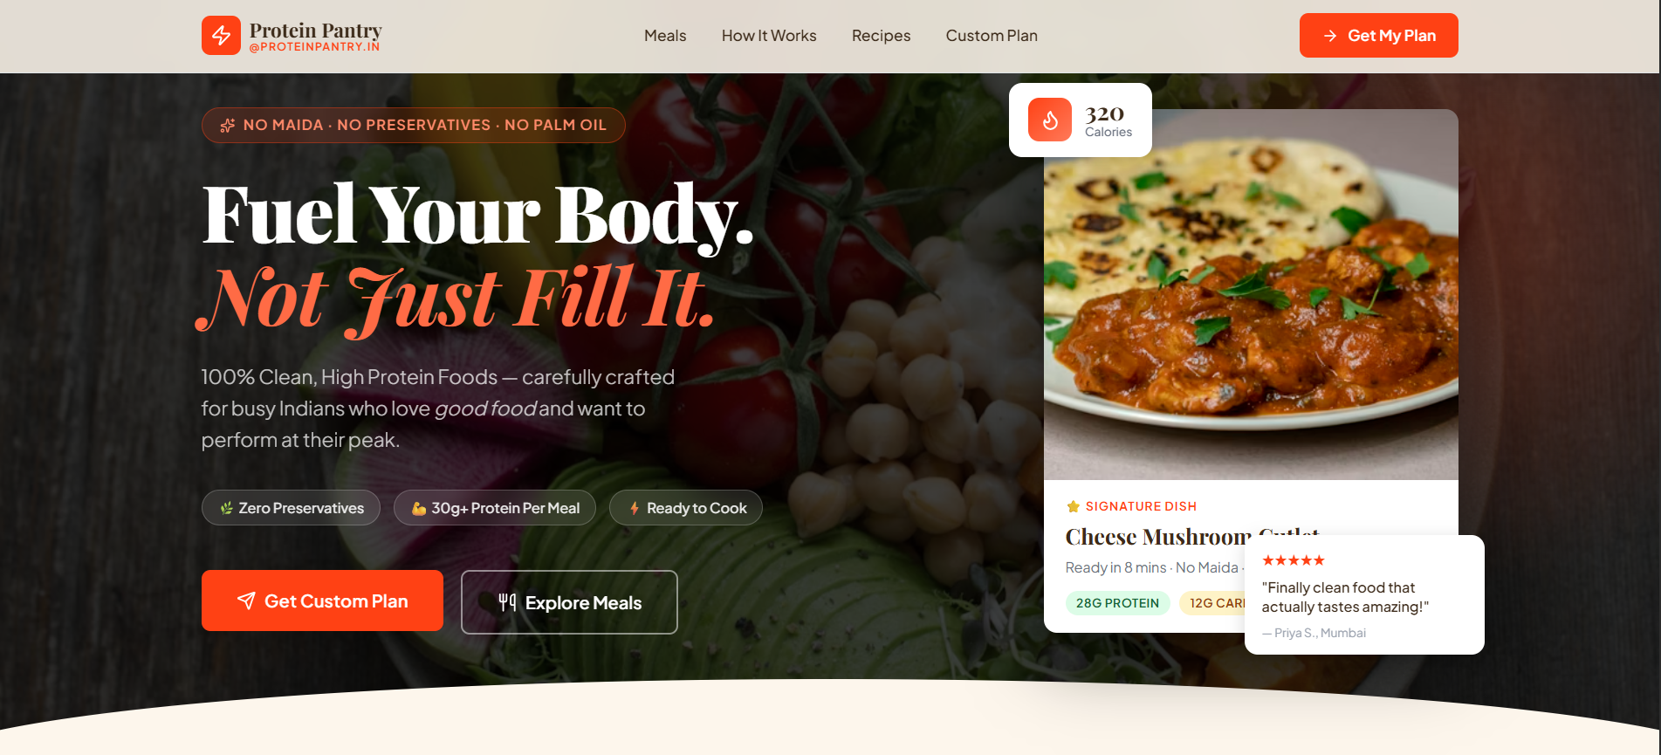Screen dimensions: 1661x755
Task: Click the Explore Meals button
Action: click(569, 602)
